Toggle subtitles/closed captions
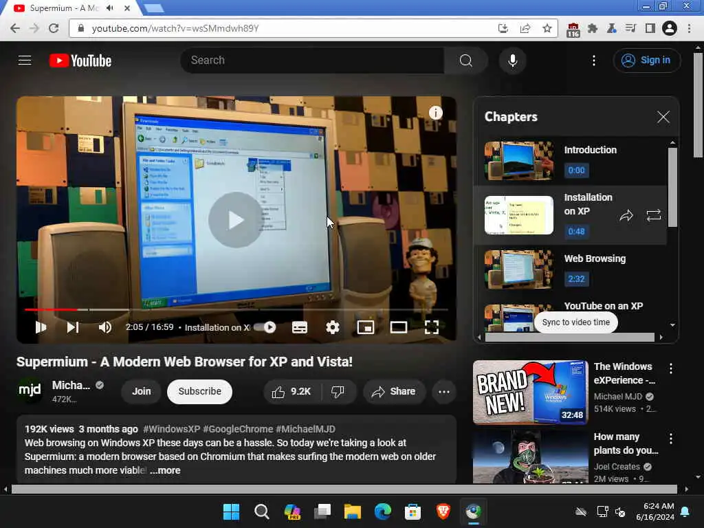The width and height of the screenshot is (704, 528). coord(300,327)
